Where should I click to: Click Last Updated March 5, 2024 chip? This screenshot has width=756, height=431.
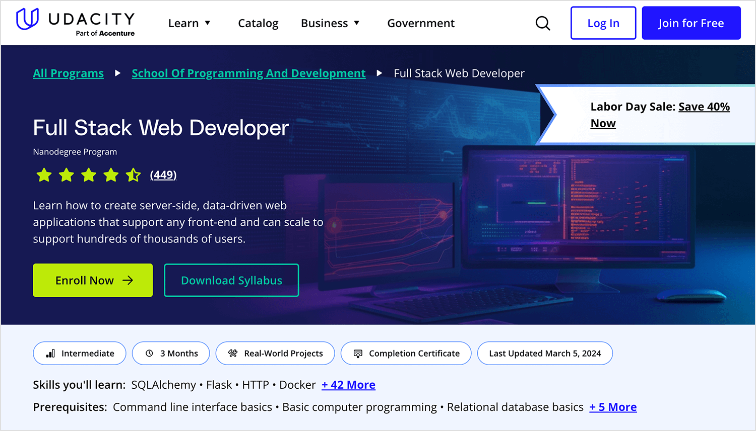click(545, 353)
